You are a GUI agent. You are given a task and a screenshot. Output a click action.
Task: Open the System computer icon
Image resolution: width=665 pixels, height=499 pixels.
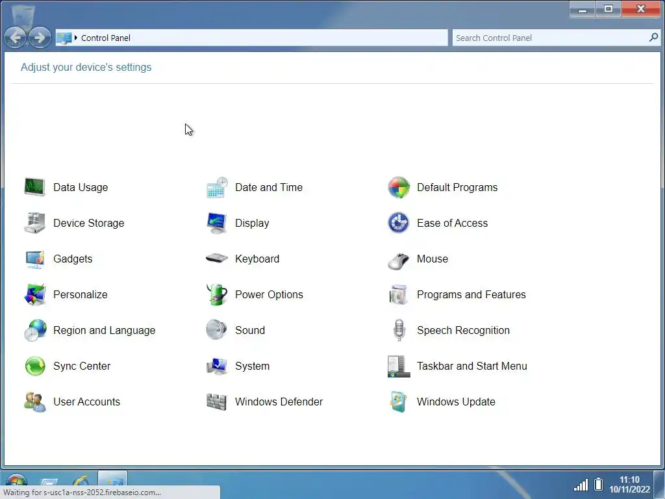[217, 366]
